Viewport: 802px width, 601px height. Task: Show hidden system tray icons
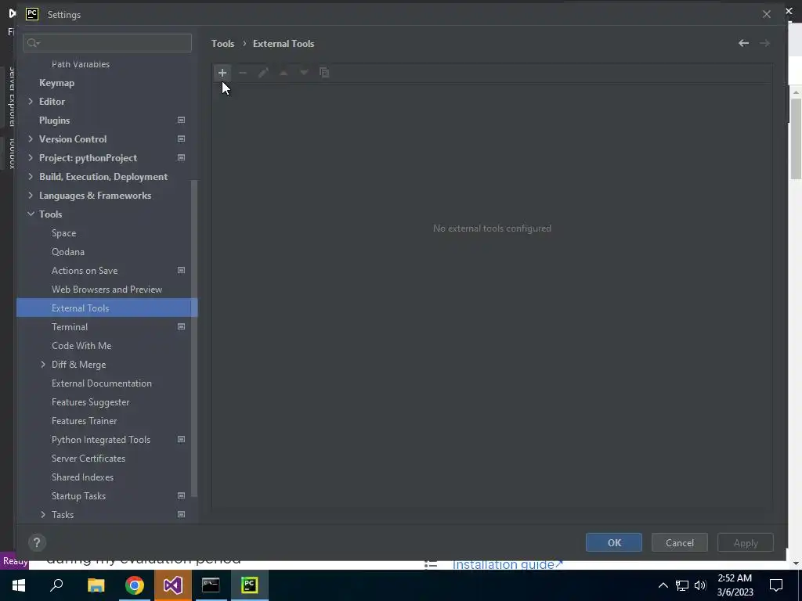click(663, 585)
